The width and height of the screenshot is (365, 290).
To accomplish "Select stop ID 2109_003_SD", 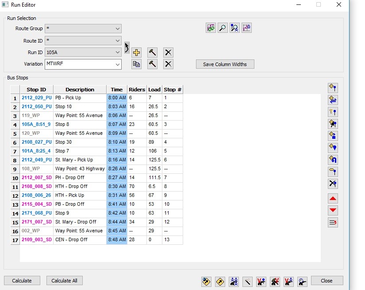I will pos(37,239).
